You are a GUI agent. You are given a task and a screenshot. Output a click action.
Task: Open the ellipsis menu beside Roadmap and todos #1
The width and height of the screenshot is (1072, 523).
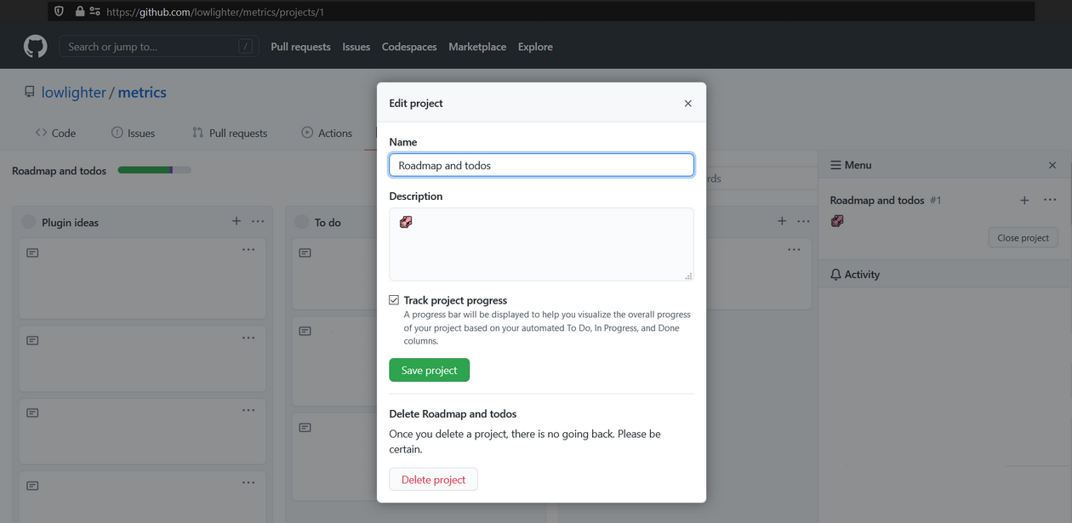[x=1050, y=200]
